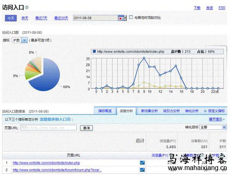The image size is (230, 175).
Task: Click the date text field 2011-08-08
Action: [95, 18]
